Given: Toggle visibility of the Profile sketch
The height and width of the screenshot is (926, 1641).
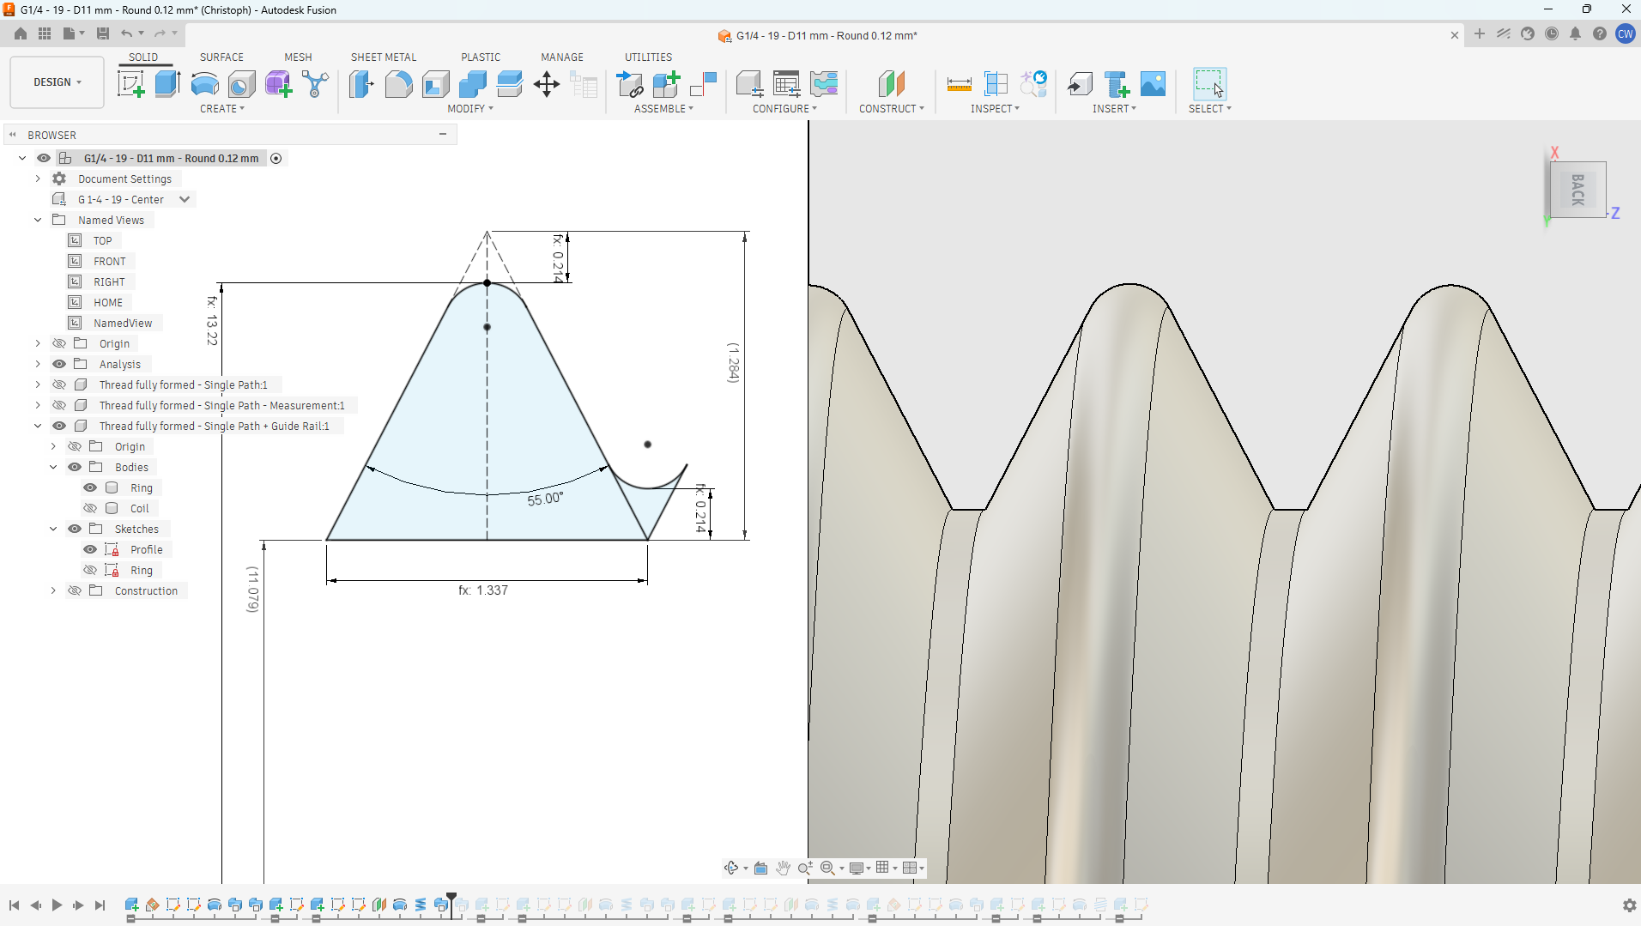Looking at the screenshot, I should (x=90, y=549).
